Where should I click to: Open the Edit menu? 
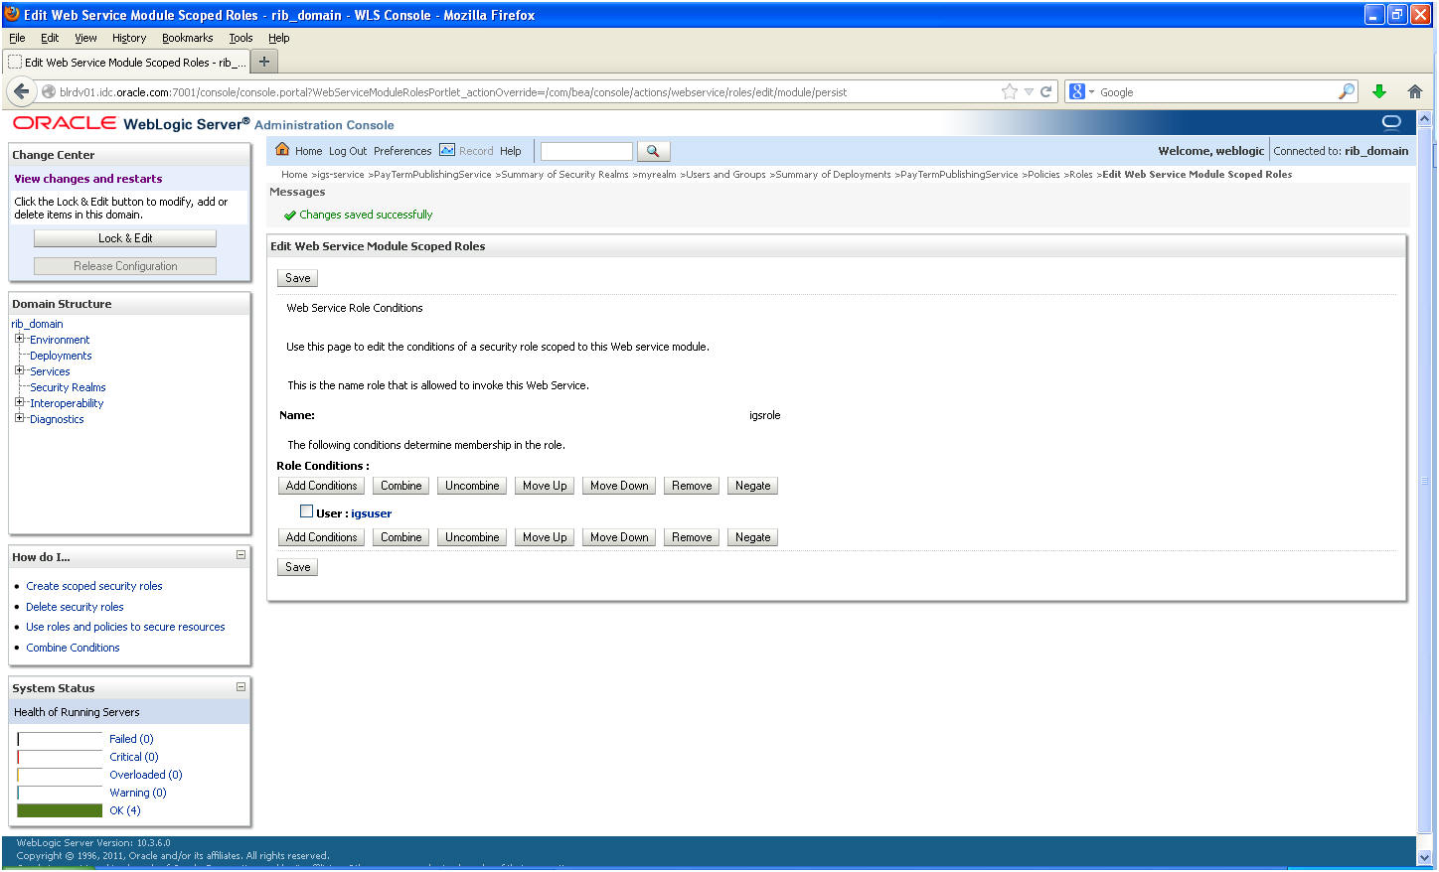pyautogui.click(x=50, y=38)
